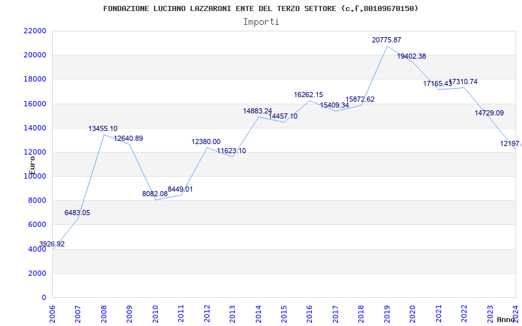
Task: Click the x-axis year 2015
Action: tap(284, 314)
